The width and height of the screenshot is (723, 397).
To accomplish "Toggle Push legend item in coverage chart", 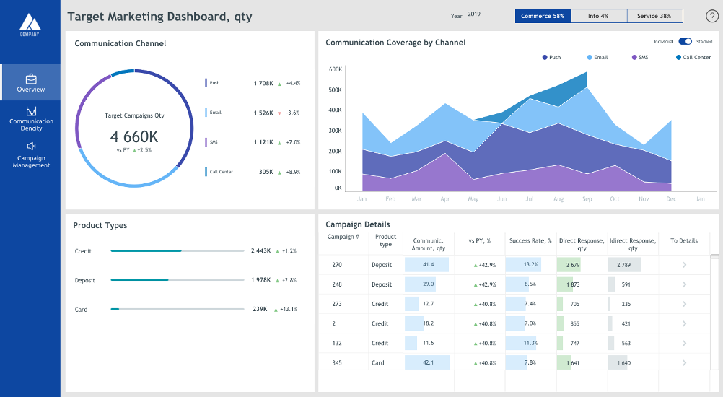I will coord(551,58).
